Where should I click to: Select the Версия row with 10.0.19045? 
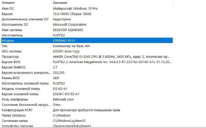coord(87,14)
